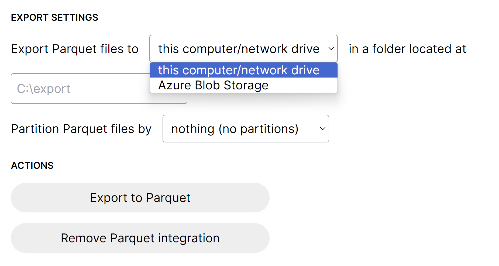
Task: Click the "nothing (no partitions)" selected value text
Action: point(235,129)
